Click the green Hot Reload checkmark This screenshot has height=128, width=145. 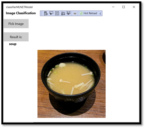(81, 13)
